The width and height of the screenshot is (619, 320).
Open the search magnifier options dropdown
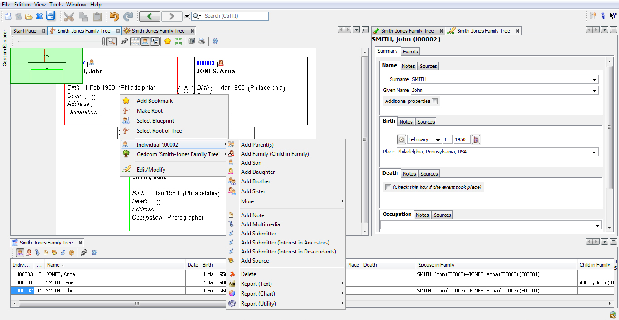(x=197, y=16)
